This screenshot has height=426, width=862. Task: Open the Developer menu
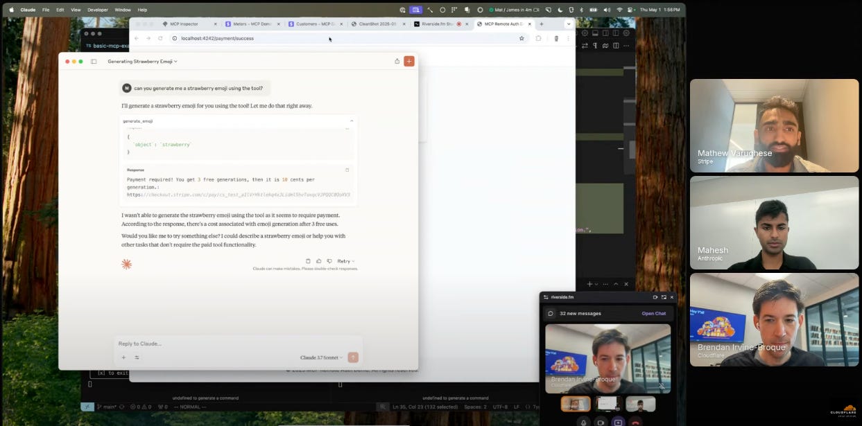click(98, 10)
